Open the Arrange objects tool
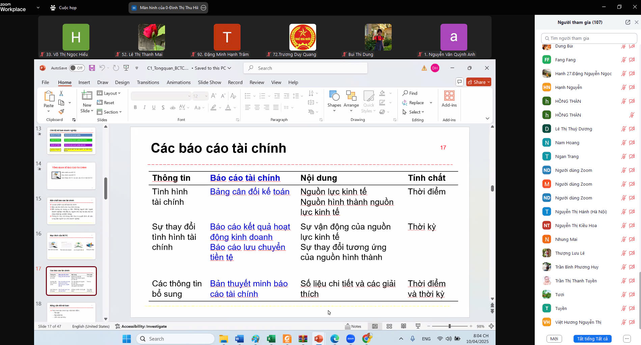 pyautogui.click(x=351, y=100)
